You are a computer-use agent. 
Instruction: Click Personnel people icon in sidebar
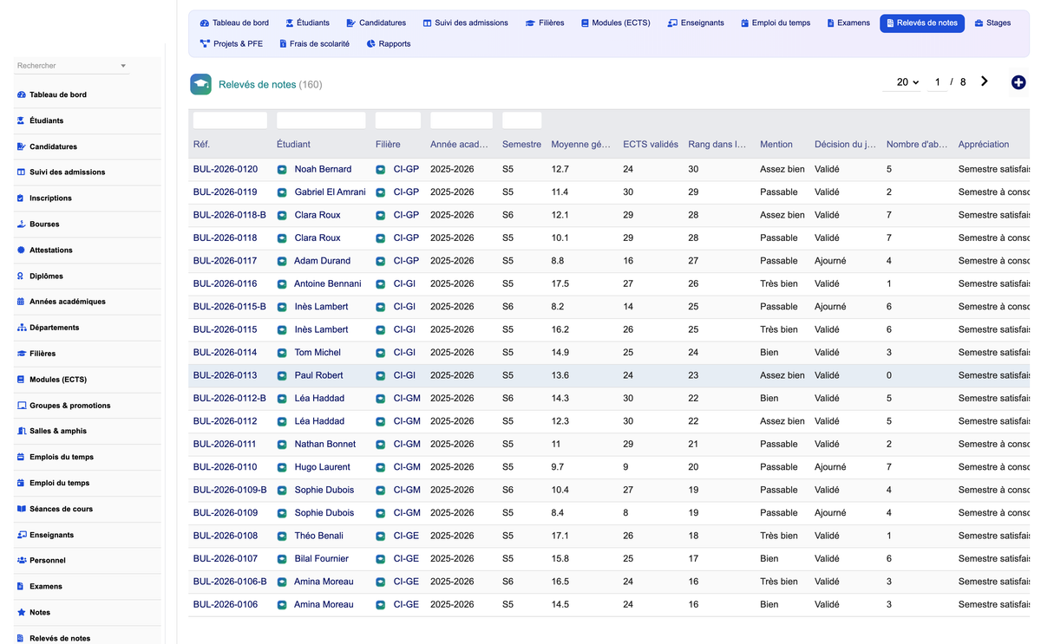click(22, 561)
